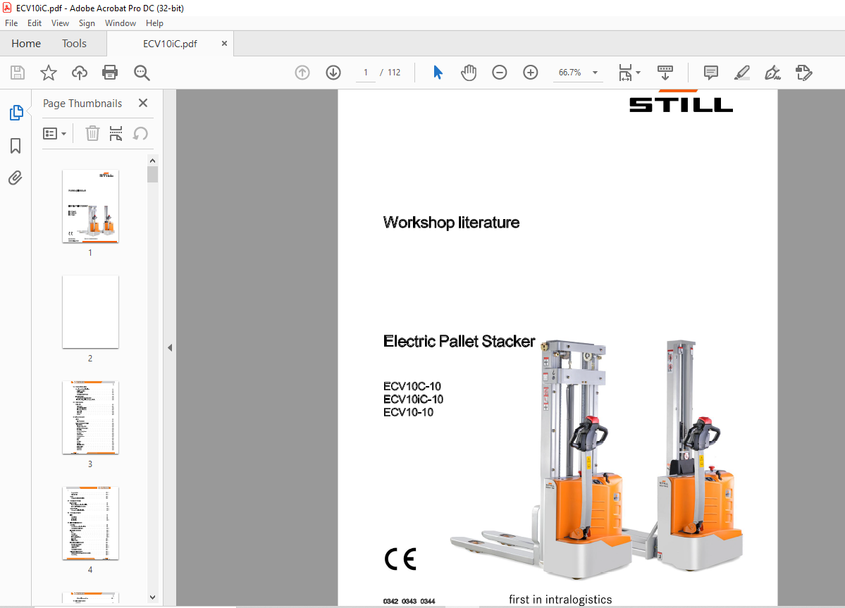Image resolution: width=845 pixels, height=608 pixels.
Task: Click the page number input field
Action: pos(365,72)
